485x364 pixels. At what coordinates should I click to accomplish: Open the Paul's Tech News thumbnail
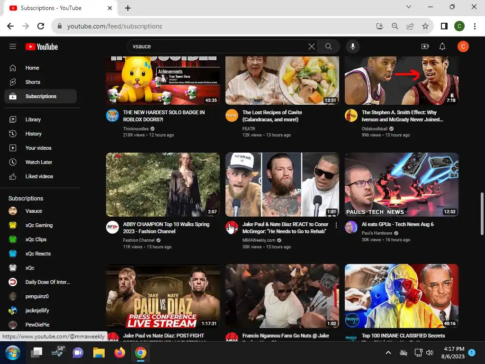point(402,184)
